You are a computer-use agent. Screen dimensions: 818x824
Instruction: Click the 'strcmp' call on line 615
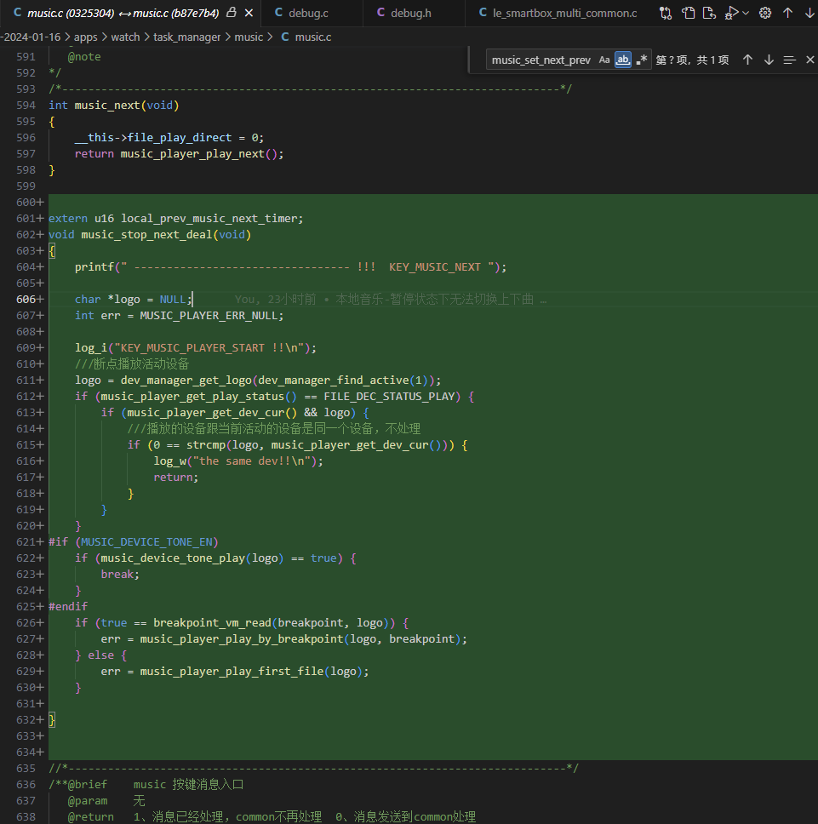coord(206,445)
